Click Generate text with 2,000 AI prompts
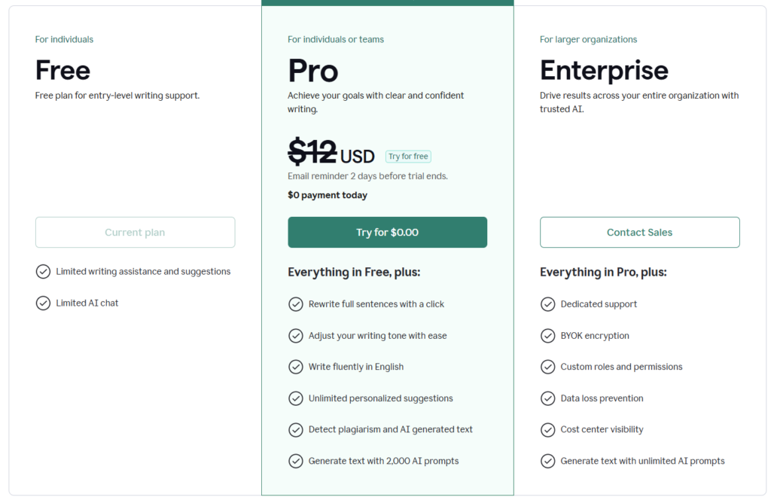Screen dimensions: 771x500 (x=383, y=461)
